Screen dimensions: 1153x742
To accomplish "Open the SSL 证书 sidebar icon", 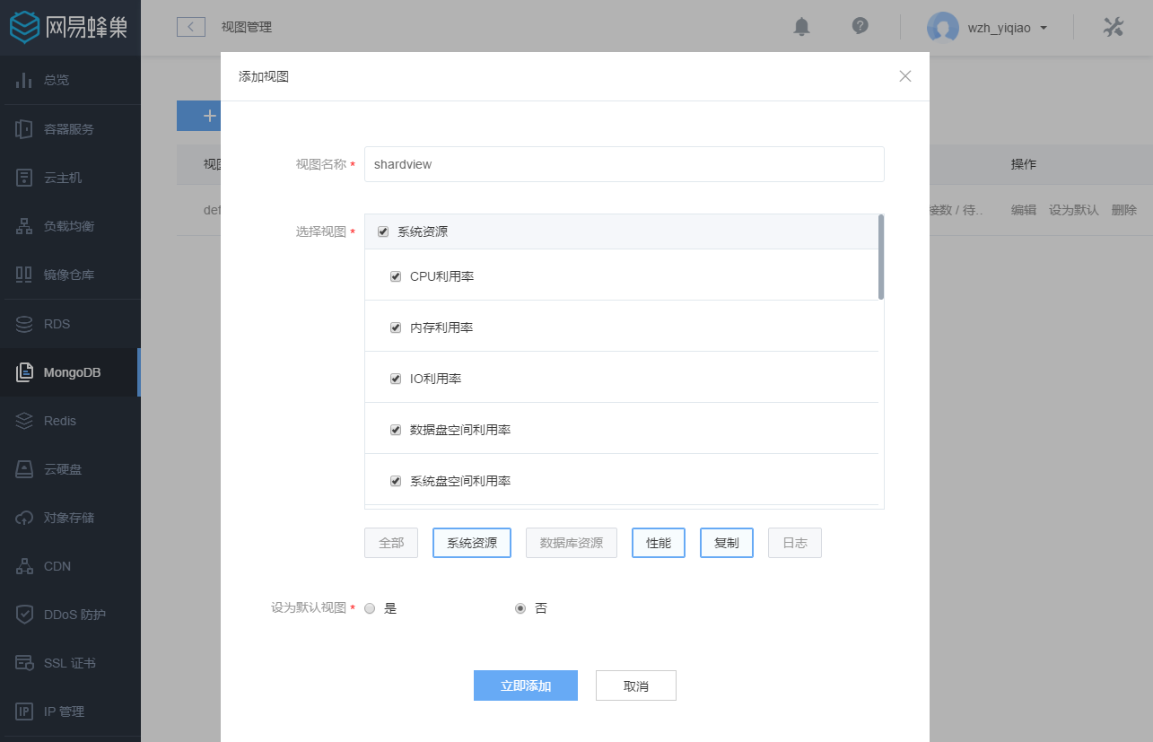I will (24, 662).
